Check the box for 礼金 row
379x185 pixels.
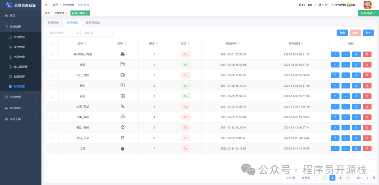pyautogui.click(x=52, y=96)
